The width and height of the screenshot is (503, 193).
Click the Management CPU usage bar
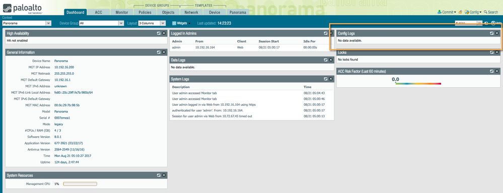tap(80, 184)
